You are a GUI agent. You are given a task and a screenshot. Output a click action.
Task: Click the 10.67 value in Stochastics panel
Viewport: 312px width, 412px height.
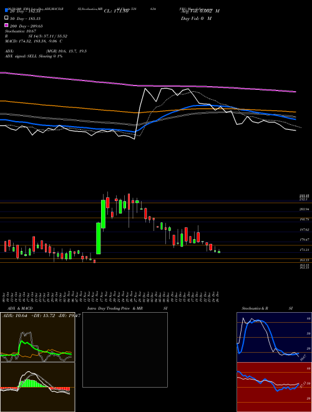tap(303, 358)
